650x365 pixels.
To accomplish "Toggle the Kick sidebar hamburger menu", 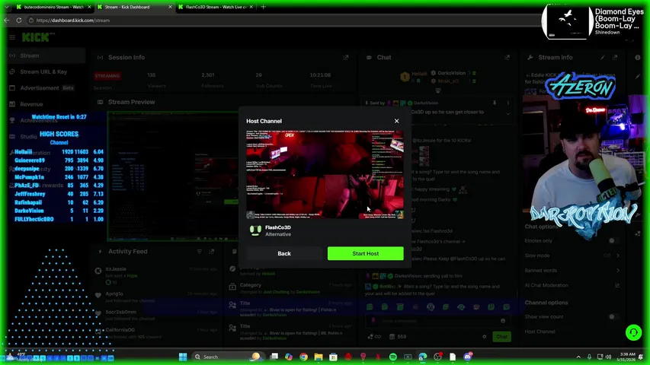I will pyautogui.click(x=12, y=37).
